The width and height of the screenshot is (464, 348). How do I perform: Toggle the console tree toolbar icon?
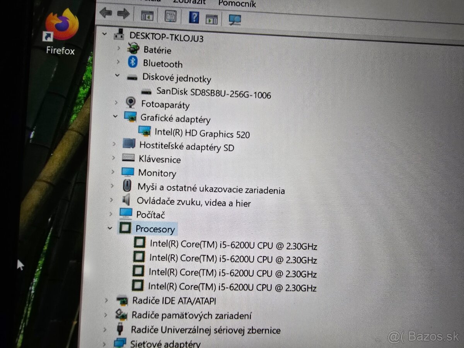[x=147, y=15]
